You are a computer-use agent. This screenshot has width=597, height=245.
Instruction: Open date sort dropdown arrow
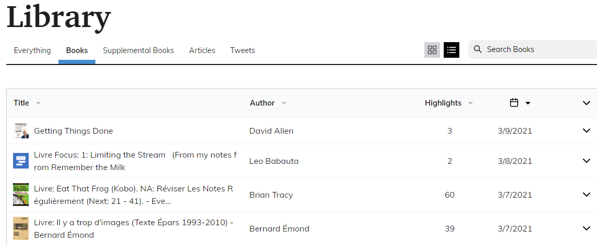[528, 103]
